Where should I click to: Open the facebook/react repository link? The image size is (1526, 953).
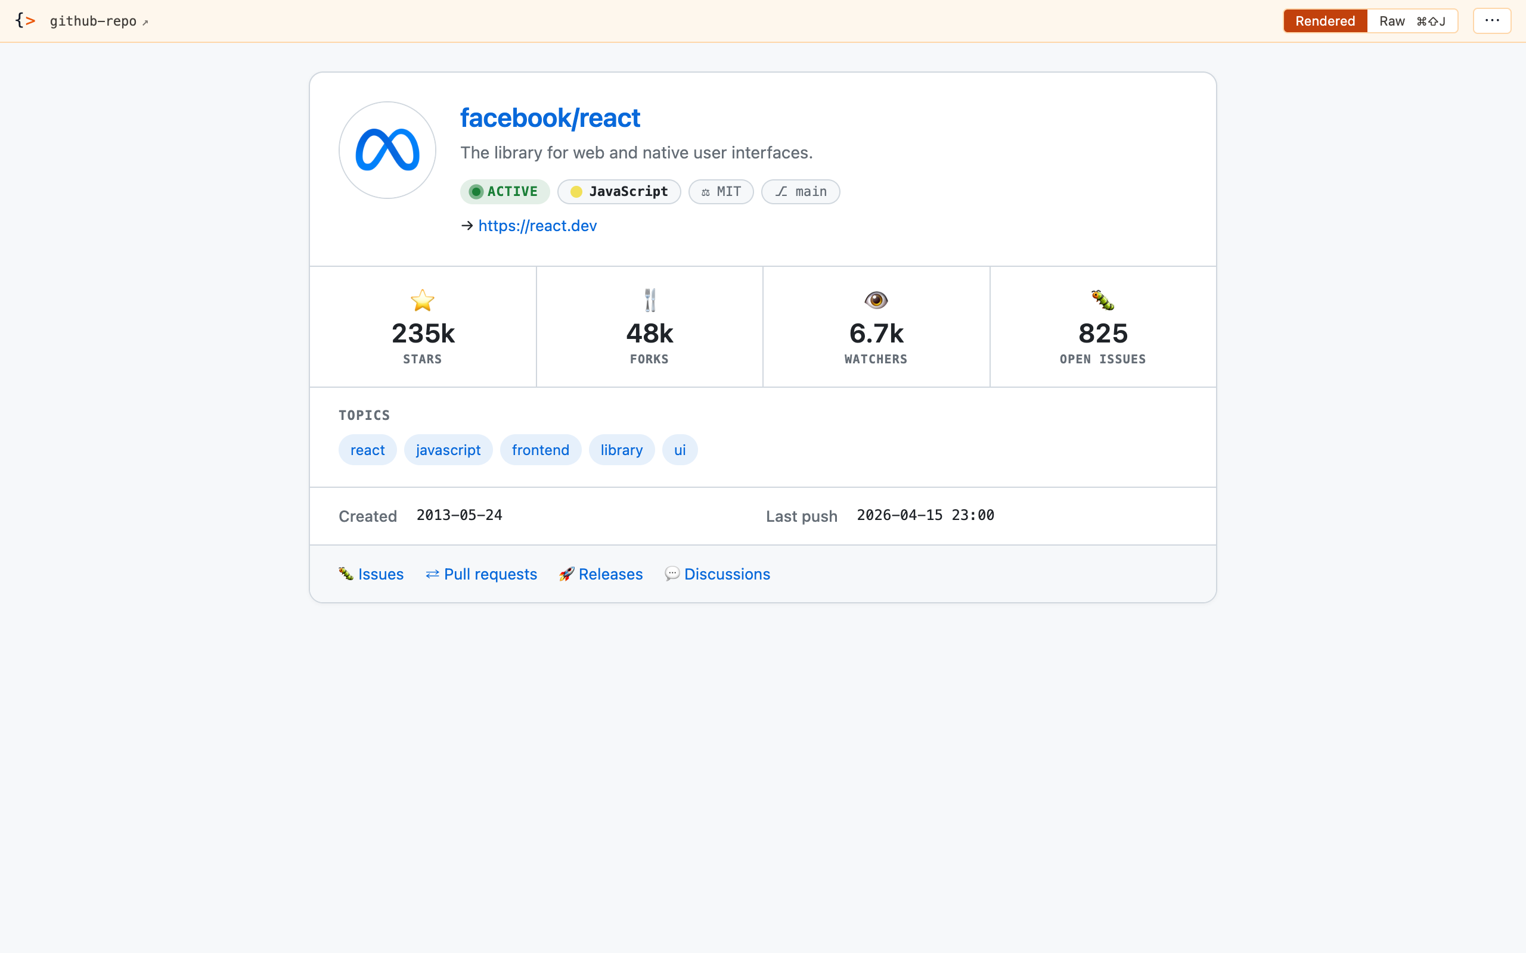tap(549, 118)
